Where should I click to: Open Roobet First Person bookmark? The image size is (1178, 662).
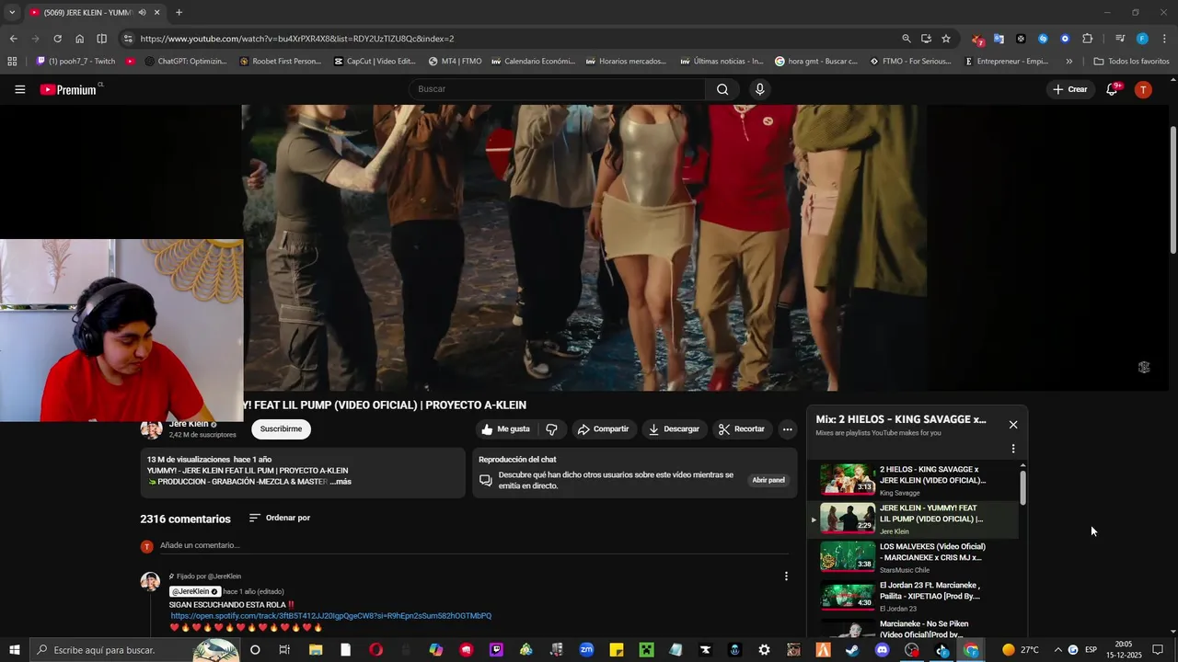pyautogui.click(x=281, y=62)
